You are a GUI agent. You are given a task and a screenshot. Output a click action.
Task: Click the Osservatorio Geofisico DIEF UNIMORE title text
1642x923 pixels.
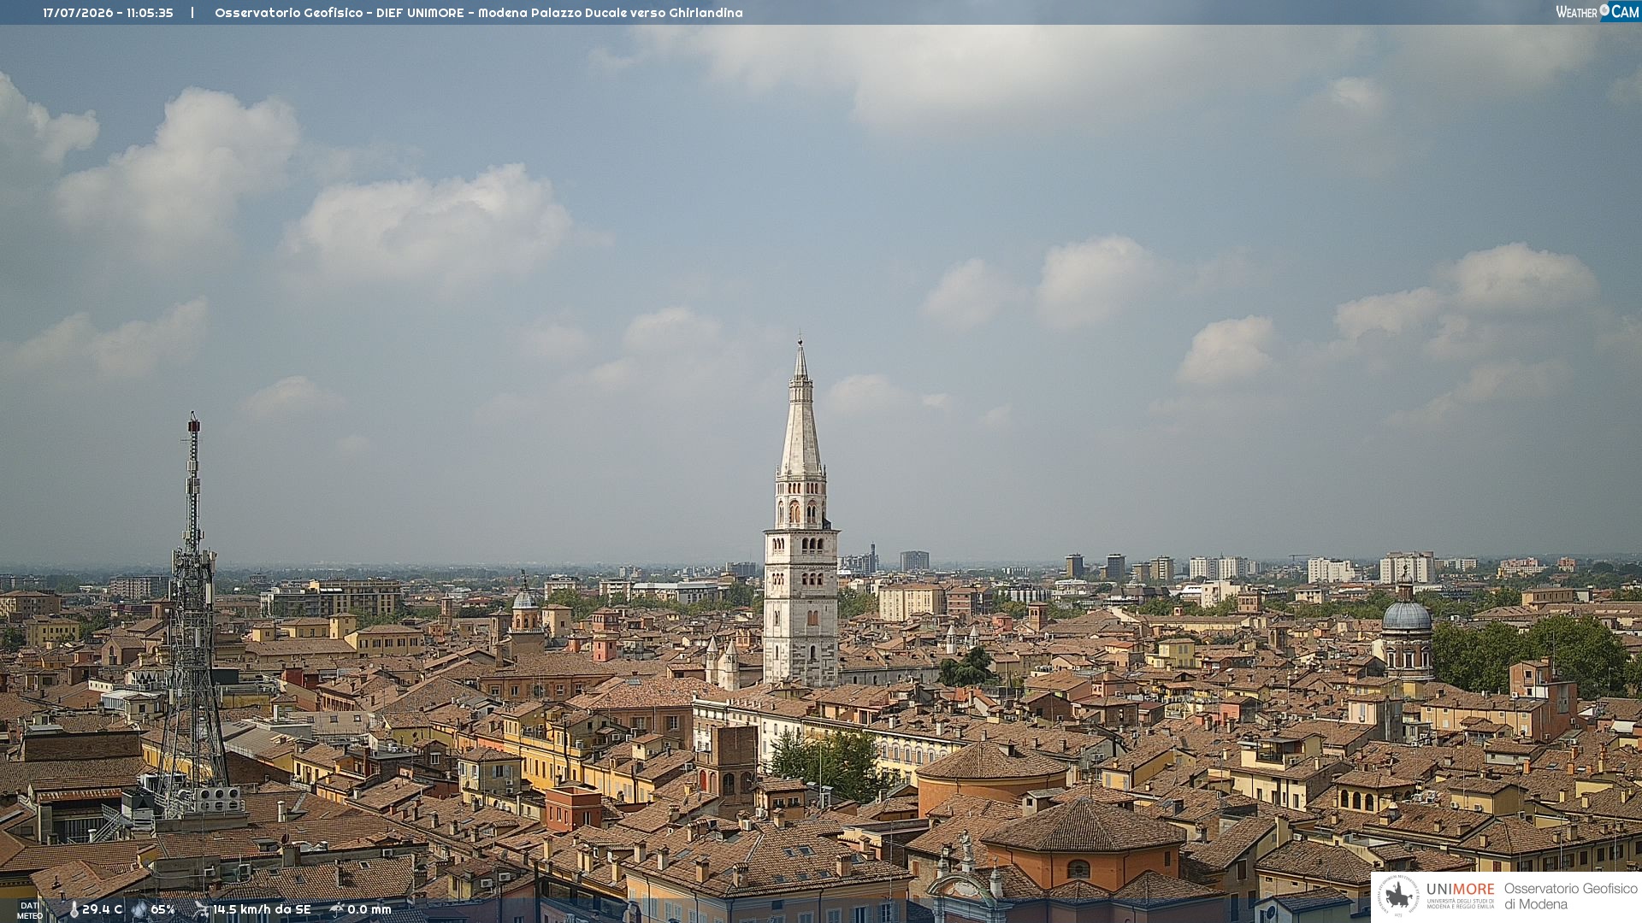point(479,13)
